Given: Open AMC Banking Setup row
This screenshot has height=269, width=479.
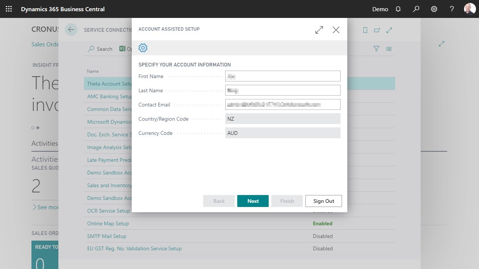Looking at the screenshot, I should [x=109, y=96].
